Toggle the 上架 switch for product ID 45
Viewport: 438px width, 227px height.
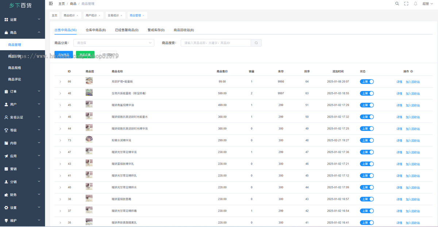367,105
